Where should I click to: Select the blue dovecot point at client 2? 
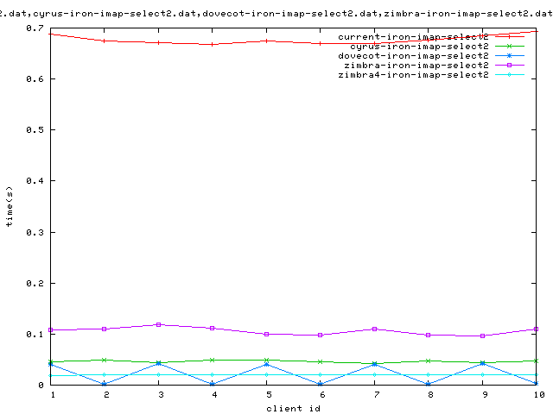coord(105,384)
